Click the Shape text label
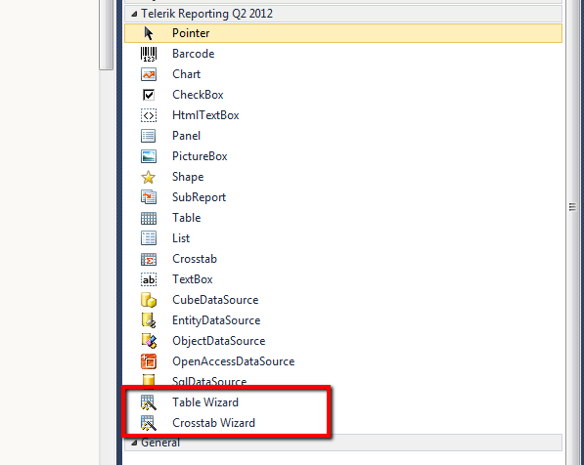The width and height of the screenshot is (584, 465). (188, 177)
